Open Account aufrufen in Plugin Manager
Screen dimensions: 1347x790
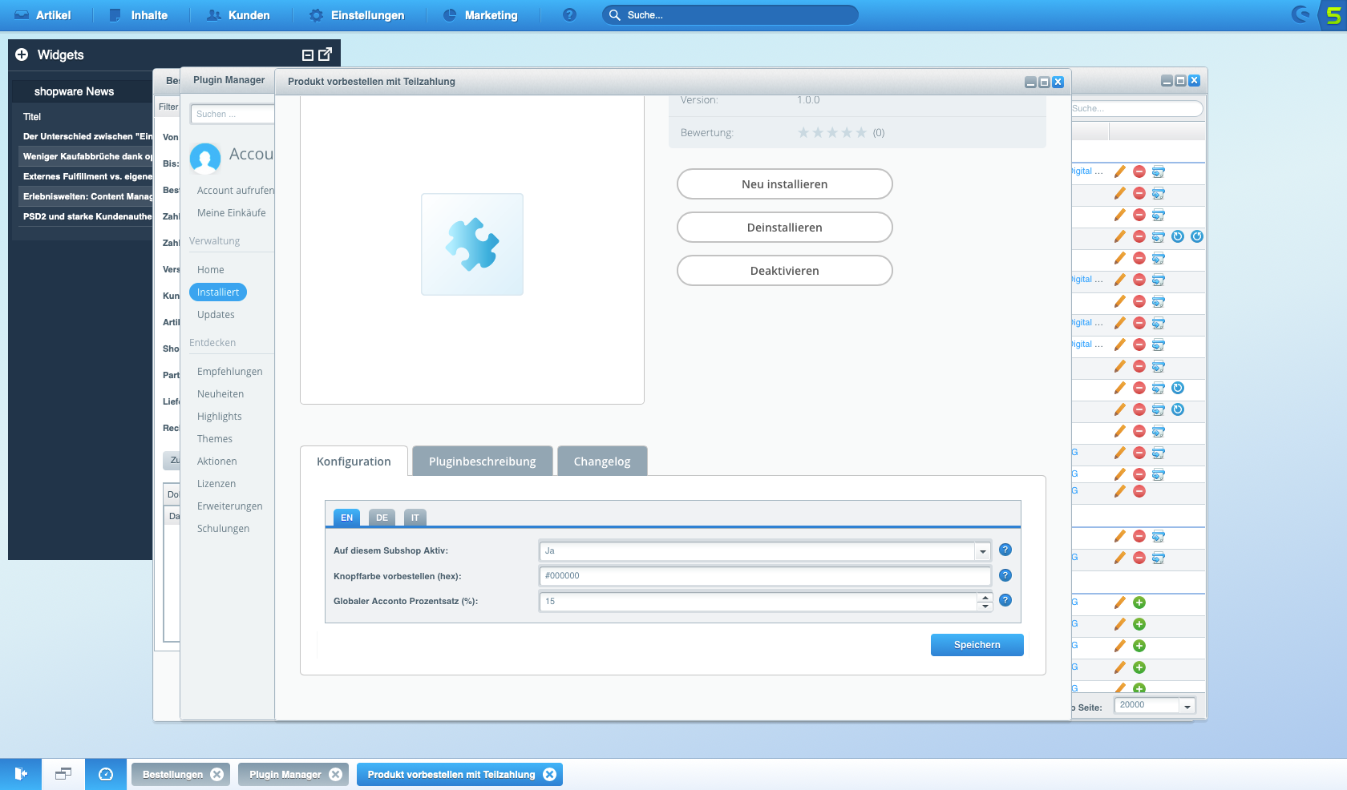click(x=235, y=191)
